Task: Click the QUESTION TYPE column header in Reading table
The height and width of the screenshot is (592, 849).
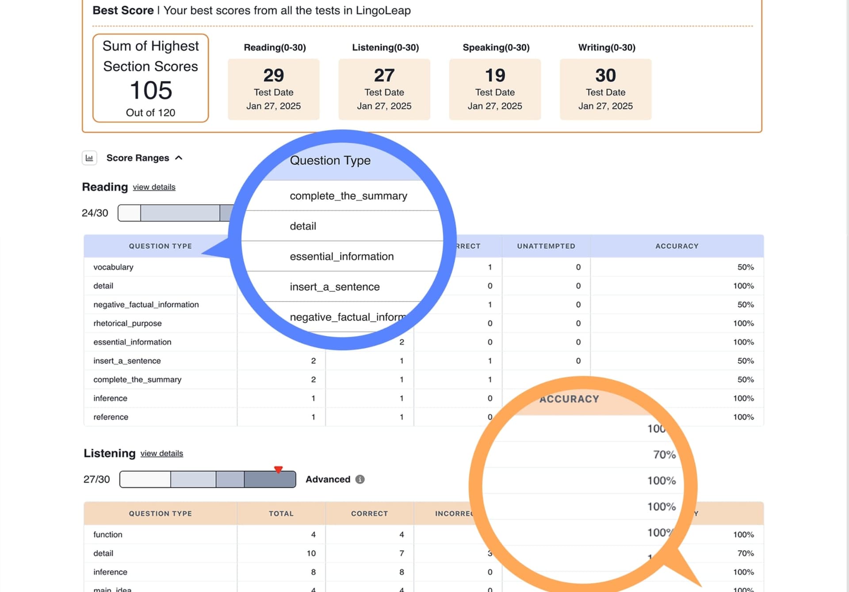Action: [160, 246]
